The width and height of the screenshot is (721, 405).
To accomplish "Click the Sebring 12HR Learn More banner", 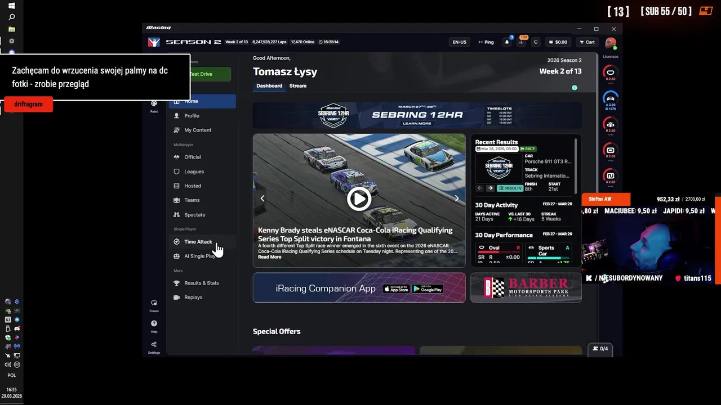I will click(417, 115).
